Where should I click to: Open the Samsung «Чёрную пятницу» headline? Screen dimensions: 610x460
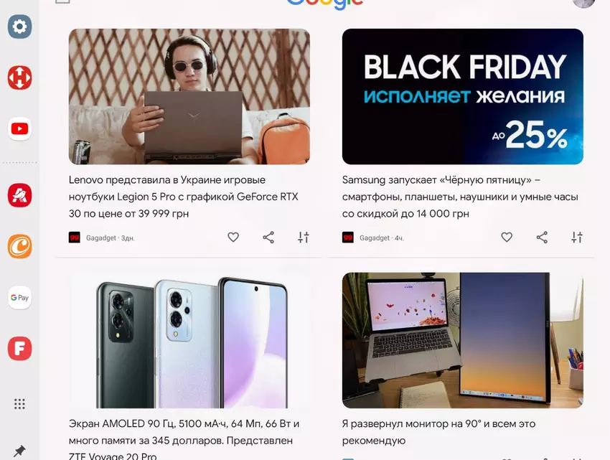460,197
